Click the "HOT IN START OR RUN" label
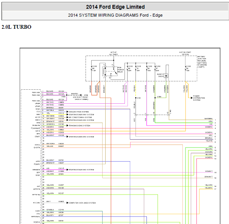 click(x=185, y=53)
